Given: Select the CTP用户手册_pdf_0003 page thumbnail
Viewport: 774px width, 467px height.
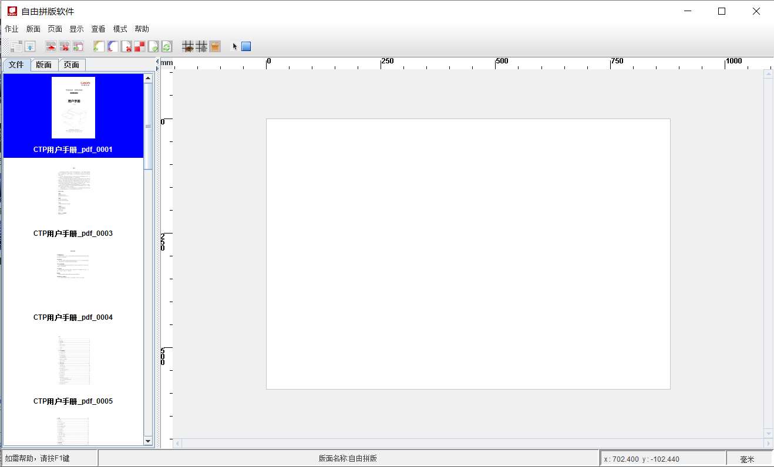Looking at the screenshot, I should 73,192.
